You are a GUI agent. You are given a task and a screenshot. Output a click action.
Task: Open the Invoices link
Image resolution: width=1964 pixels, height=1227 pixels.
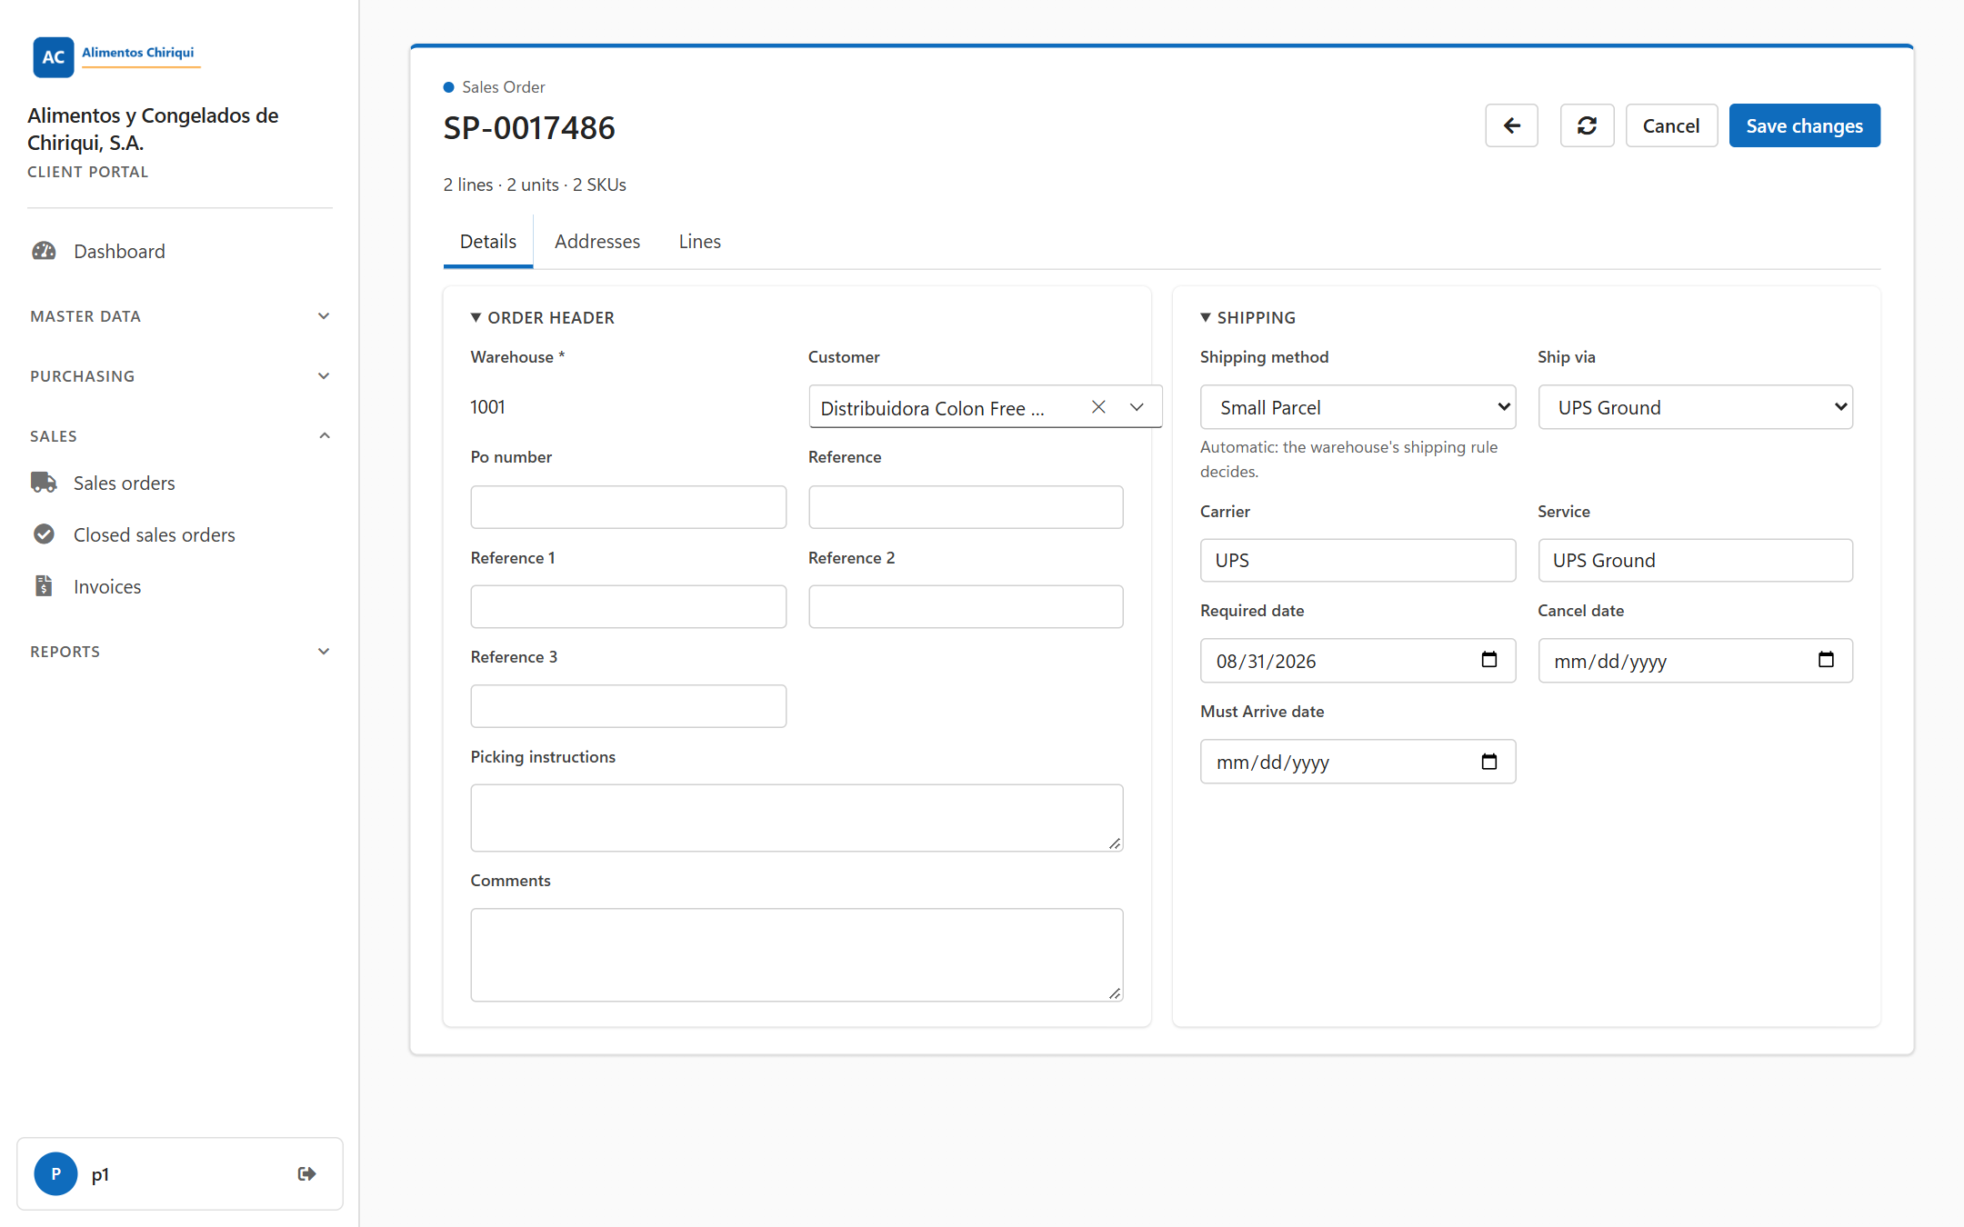pos(107,586)
